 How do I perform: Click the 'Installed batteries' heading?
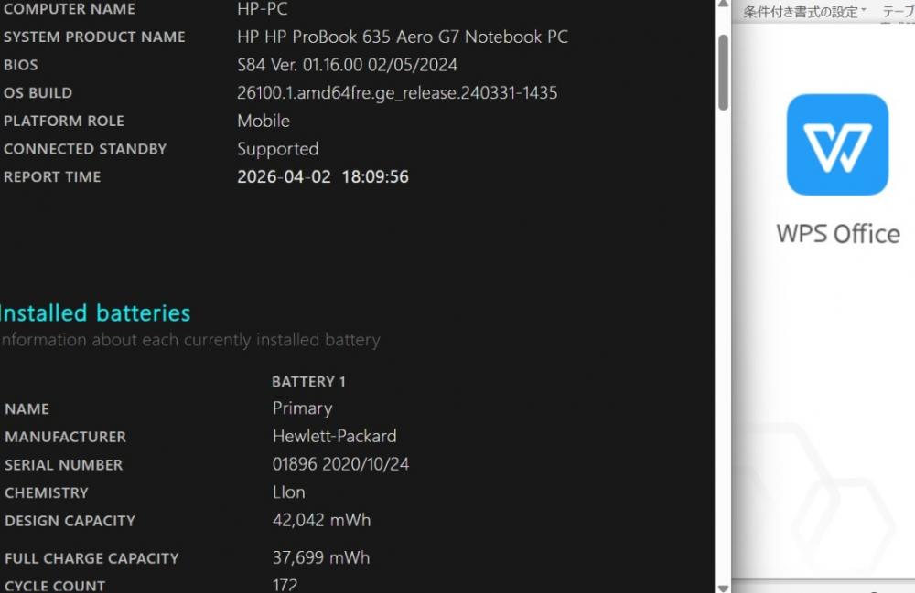tap(95, 312)
